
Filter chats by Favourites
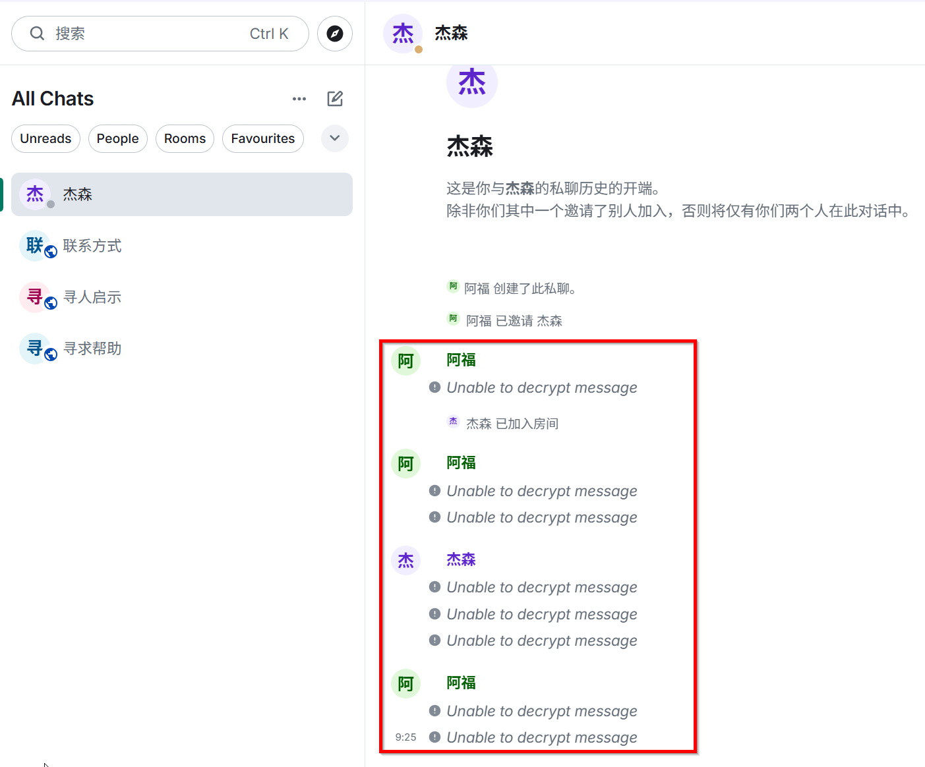click(263, 138)
